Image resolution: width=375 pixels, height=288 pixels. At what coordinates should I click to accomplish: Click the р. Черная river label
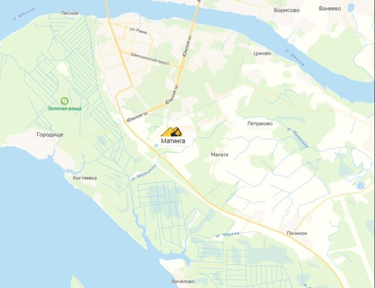(228, 235)
